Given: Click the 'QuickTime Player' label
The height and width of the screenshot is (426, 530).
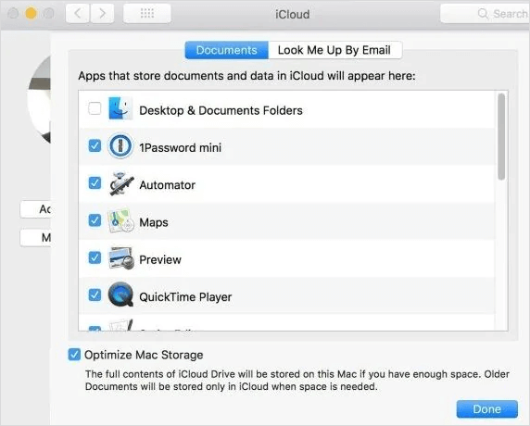Looking at the screenshot, I should (x=185, y=297).
